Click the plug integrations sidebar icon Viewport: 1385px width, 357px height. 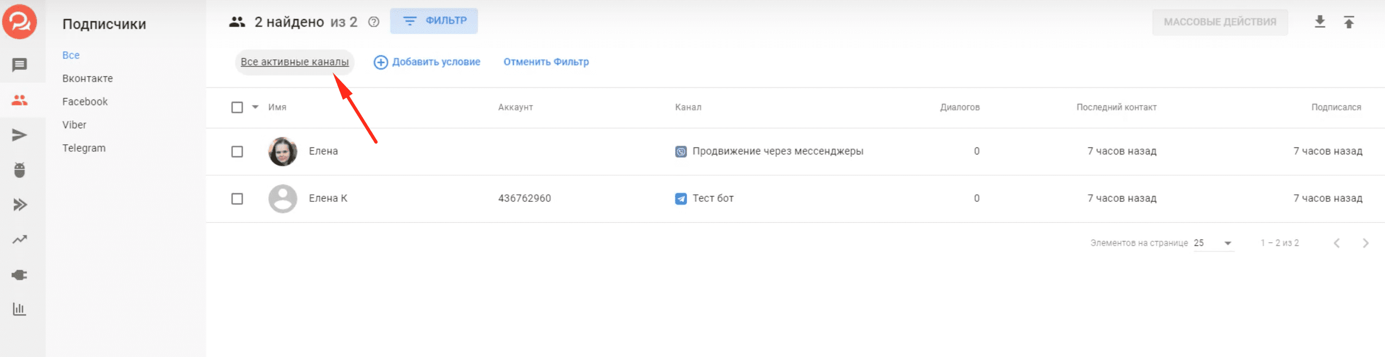(20, 275)
